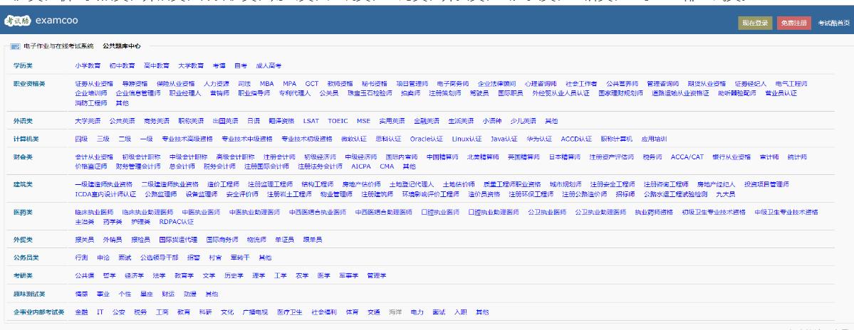Open 造价工程师 link
This screenshot has height=330, width=854.
point(224,184)
